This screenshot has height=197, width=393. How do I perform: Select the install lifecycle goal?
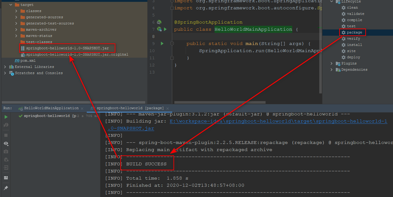pyautogui.click(x=352, y=45)
